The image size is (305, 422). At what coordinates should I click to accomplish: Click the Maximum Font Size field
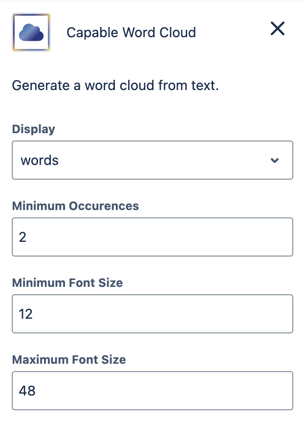[152, 391]
